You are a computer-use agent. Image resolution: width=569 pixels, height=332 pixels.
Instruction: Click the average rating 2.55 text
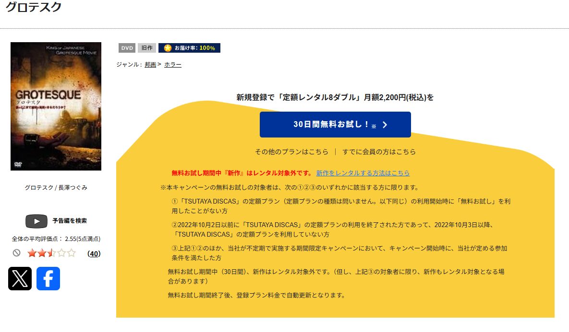[56, 239]
